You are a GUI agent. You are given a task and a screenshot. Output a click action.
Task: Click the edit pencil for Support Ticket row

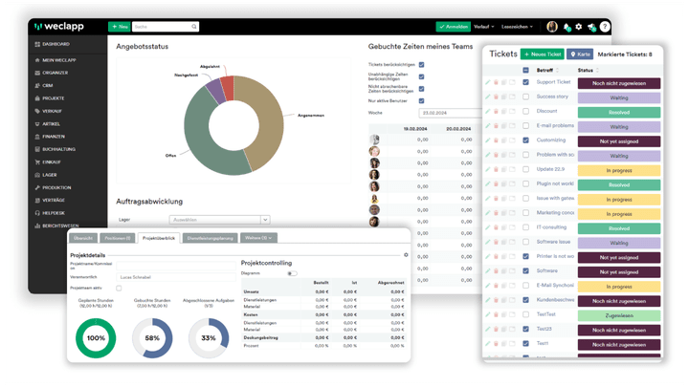tap(488, 83)
